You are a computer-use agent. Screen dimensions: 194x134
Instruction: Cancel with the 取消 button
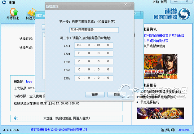coord(117,95)
